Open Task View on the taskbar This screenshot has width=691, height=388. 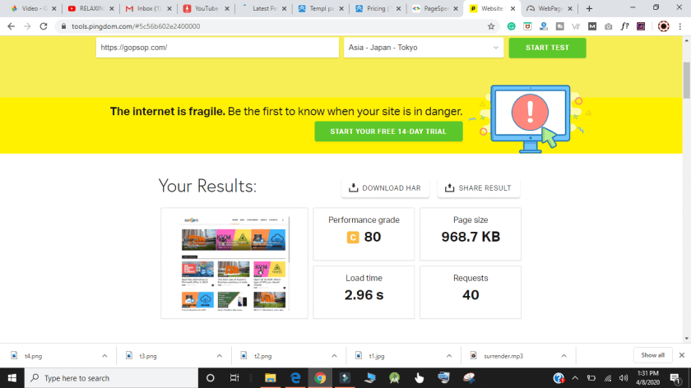(234, 378)
